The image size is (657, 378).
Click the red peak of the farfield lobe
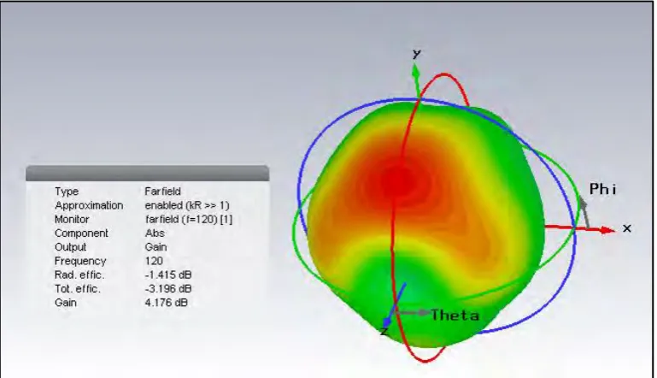tap(398, 180)
